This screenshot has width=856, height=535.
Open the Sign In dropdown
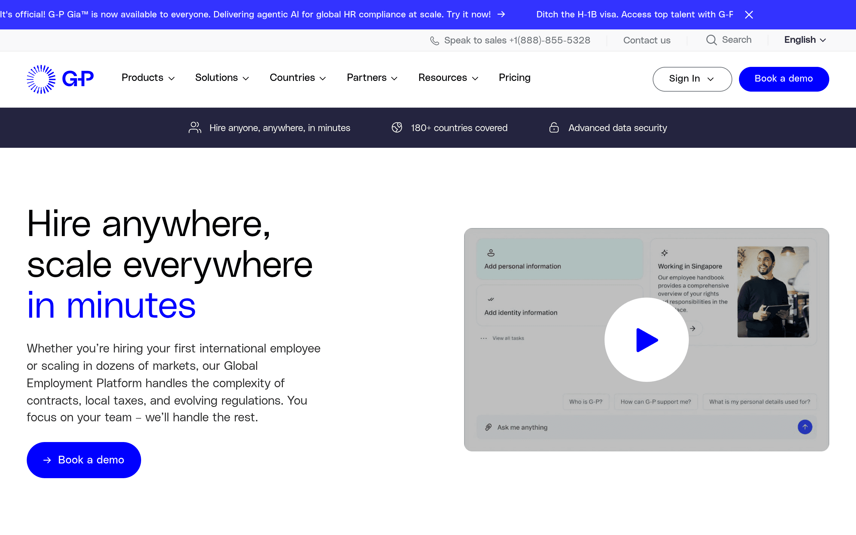click(692, 79)
